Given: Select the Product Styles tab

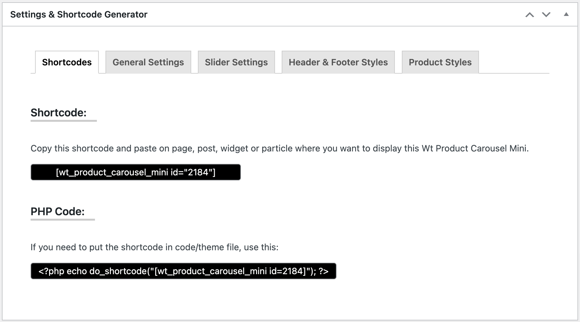Looking at the screenshot, I should 440,62.
